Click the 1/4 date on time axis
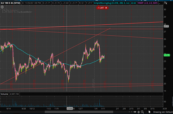The height and width of the screenshot is (114, 173). click(96, 108)
